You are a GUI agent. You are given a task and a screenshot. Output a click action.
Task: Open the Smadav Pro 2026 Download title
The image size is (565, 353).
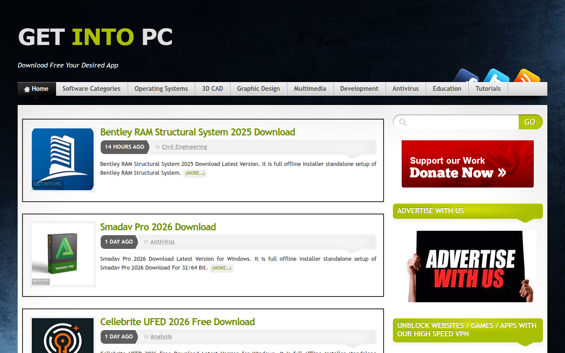158,227
